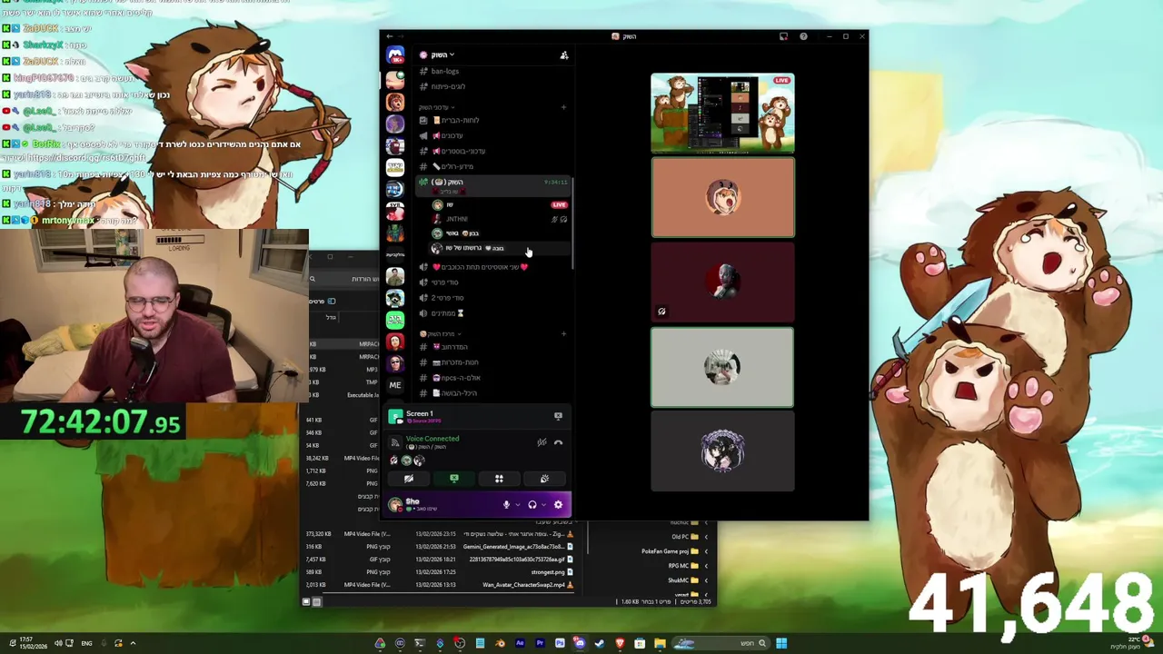Open File Explorer taskbar icon
The image size is (1163, 654).
coord(660,643)
